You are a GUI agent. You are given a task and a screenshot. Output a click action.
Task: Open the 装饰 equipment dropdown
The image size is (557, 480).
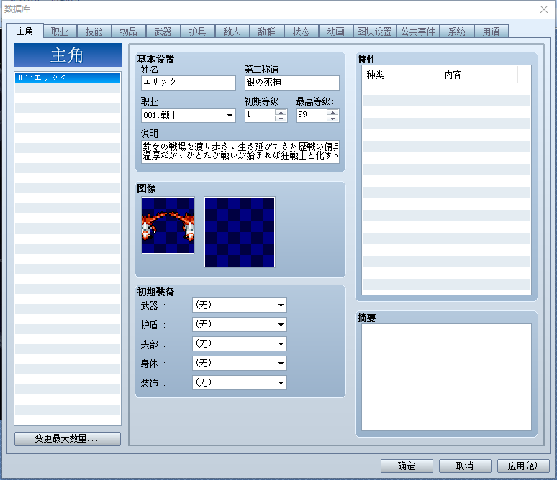(240, 382)
